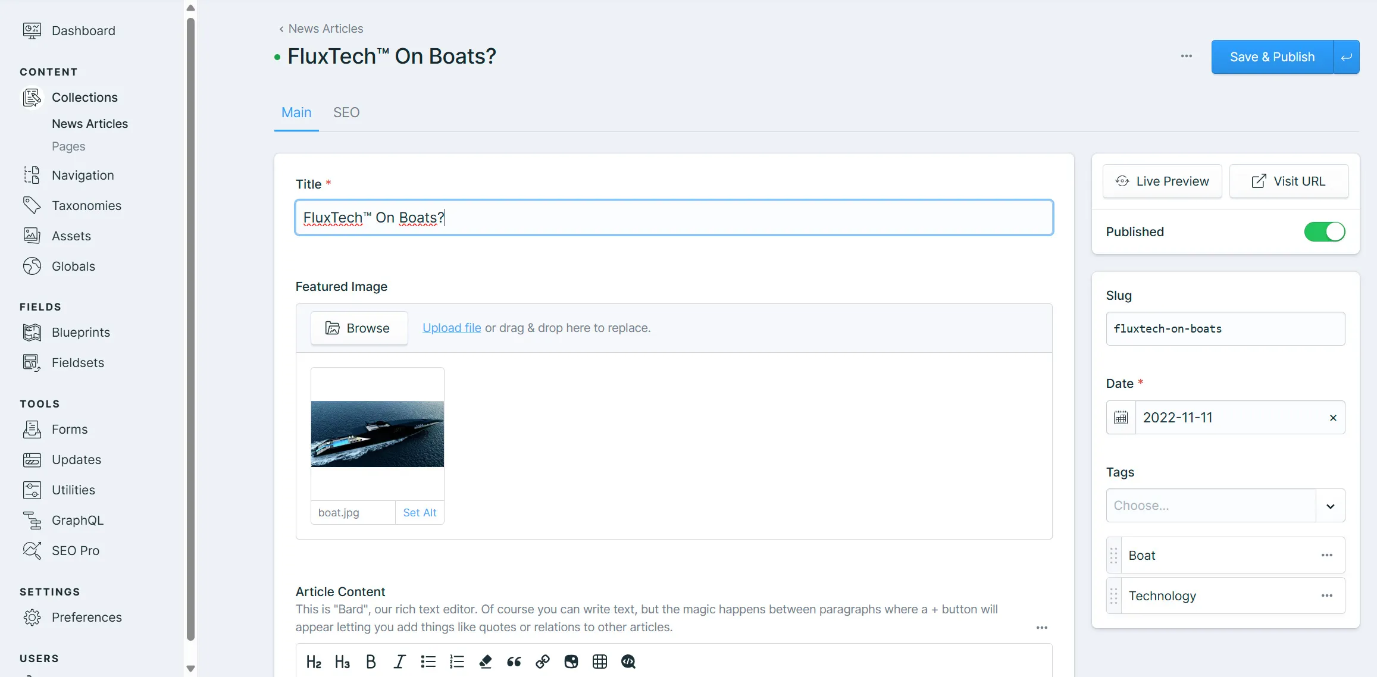1377x677 pixels.
Task: Click the remove formatting eraser icon
Action: point(486,662)
